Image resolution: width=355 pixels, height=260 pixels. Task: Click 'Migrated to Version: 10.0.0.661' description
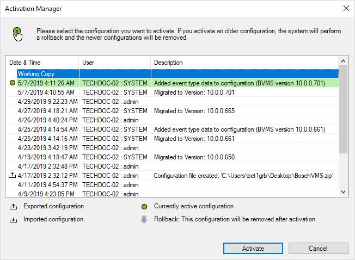194,139
